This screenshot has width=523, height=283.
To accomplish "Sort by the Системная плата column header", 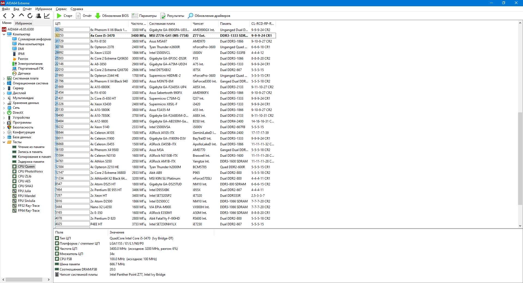I will coord(169,24).
